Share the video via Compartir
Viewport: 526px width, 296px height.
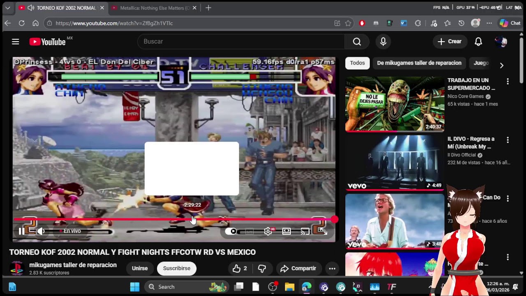tap(298, 268)
